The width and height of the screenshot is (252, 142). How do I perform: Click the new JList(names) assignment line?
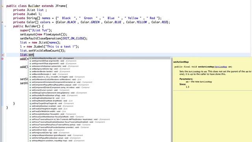(40, 43)
